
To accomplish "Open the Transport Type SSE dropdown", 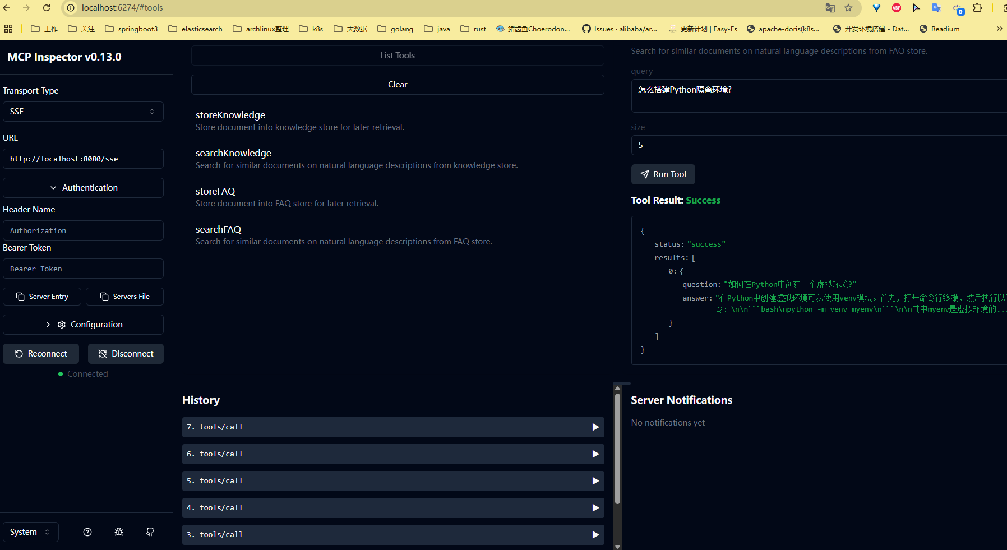I will pos(83,112).
